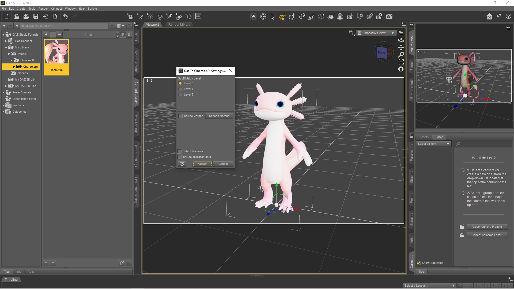Select the Translate move tool

pos(301,17)
